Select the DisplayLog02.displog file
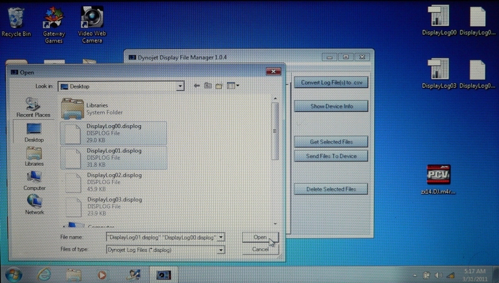 (114, 181)
